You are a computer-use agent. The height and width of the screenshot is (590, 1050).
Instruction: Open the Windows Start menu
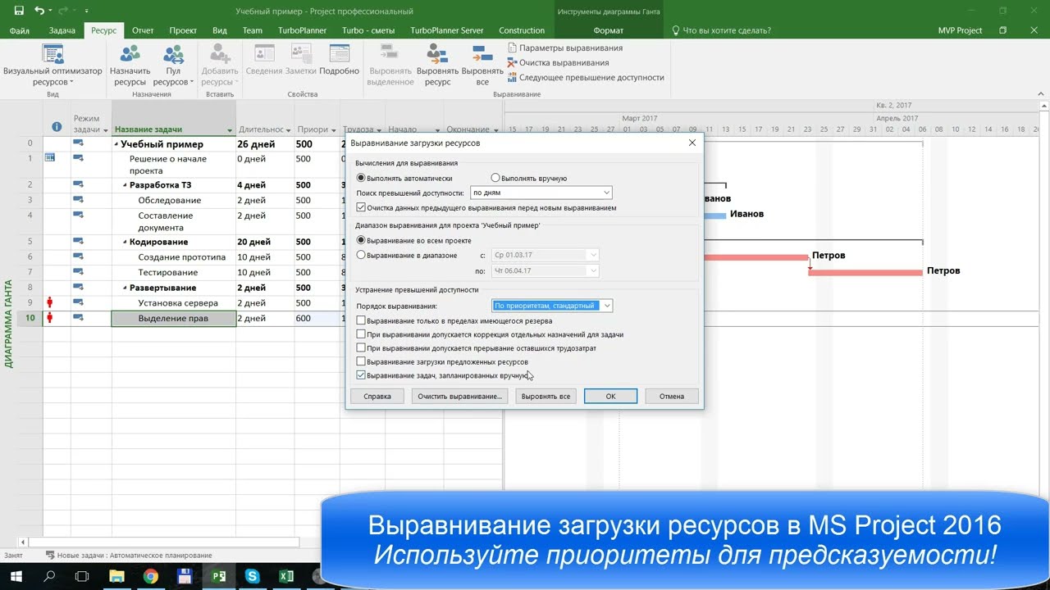(x=16, y=577)
